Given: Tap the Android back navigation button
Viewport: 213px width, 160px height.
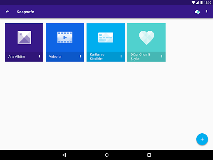Looking at the screenshot, I should 64,155.
